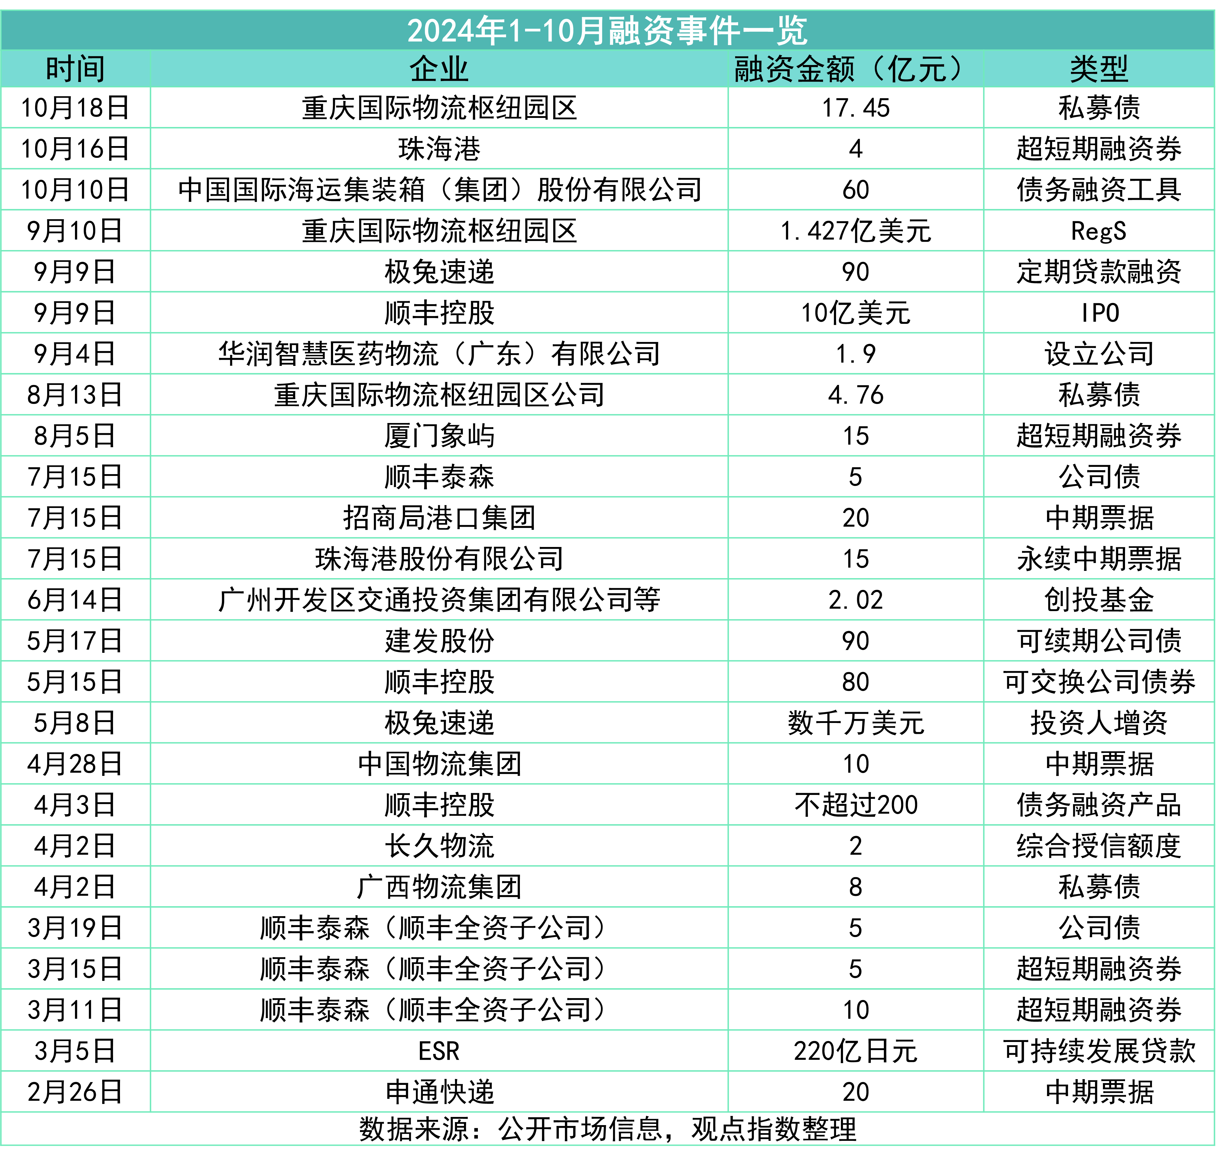The image size is (1216, 1162).
Task: Click third row cell in 企业 column
Action: [439, 190]
